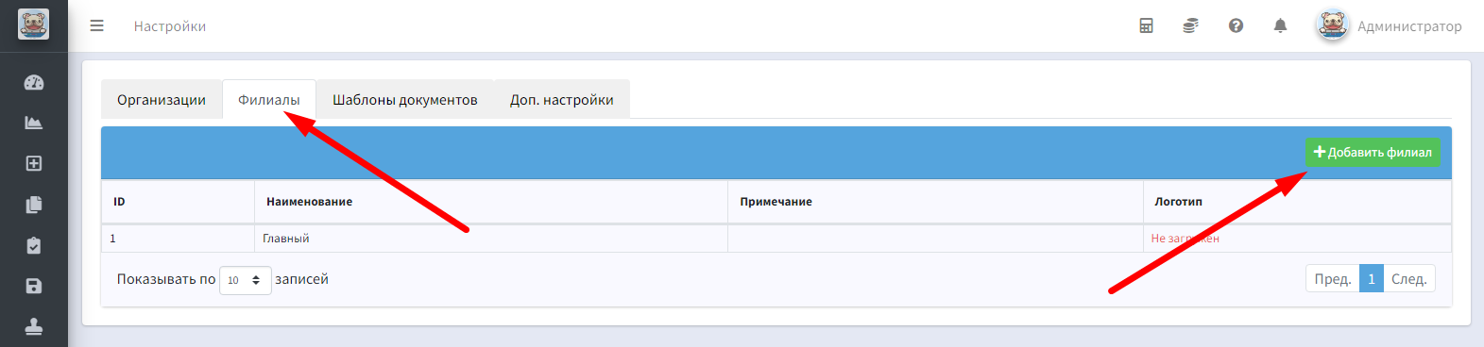Click the plus-square sidebar icon
This screenshot has width=1484, height=347.
[34, 163]
